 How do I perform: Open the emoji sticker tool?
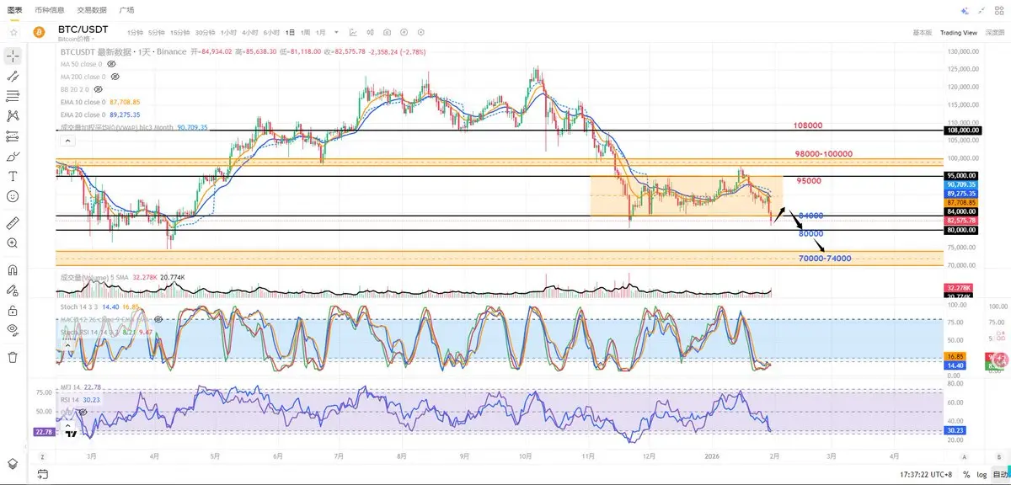[x=13, y=196]
